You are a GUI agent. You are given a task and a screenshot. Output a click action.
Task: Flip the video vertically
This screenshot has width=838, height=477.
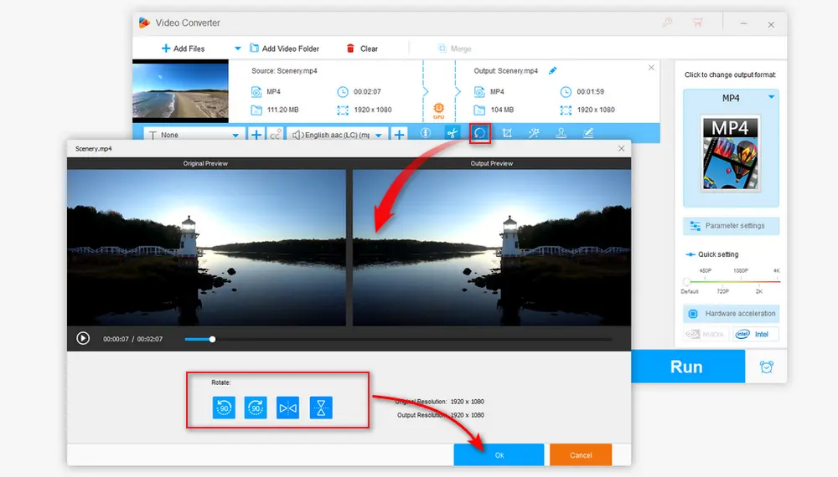coord(321,408)
